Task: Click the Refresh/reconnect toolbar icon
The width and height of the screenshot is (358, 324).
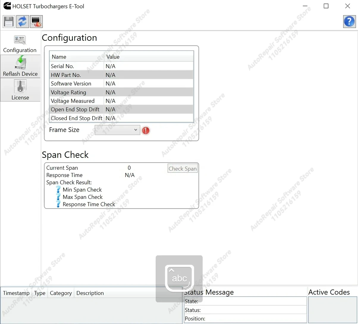Action: click(23, 21)
